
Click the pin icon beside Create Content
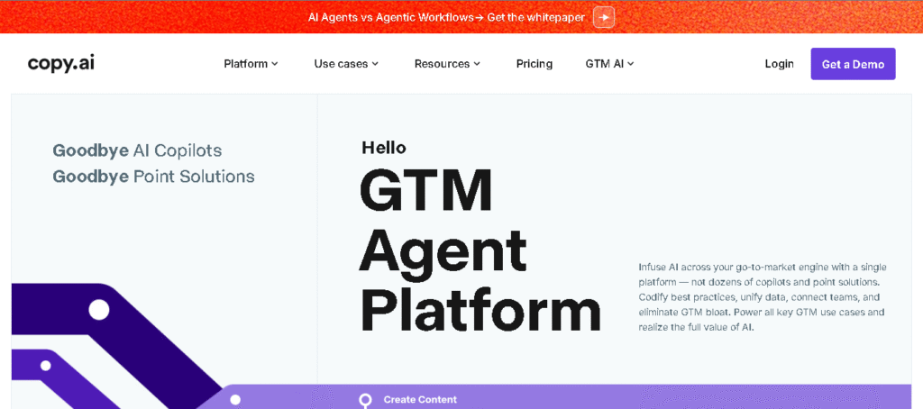pos(365,400)
